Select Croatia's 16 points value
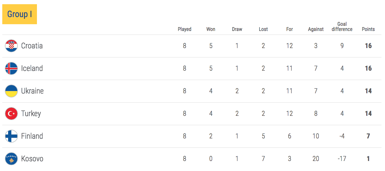 coord(368,46)
